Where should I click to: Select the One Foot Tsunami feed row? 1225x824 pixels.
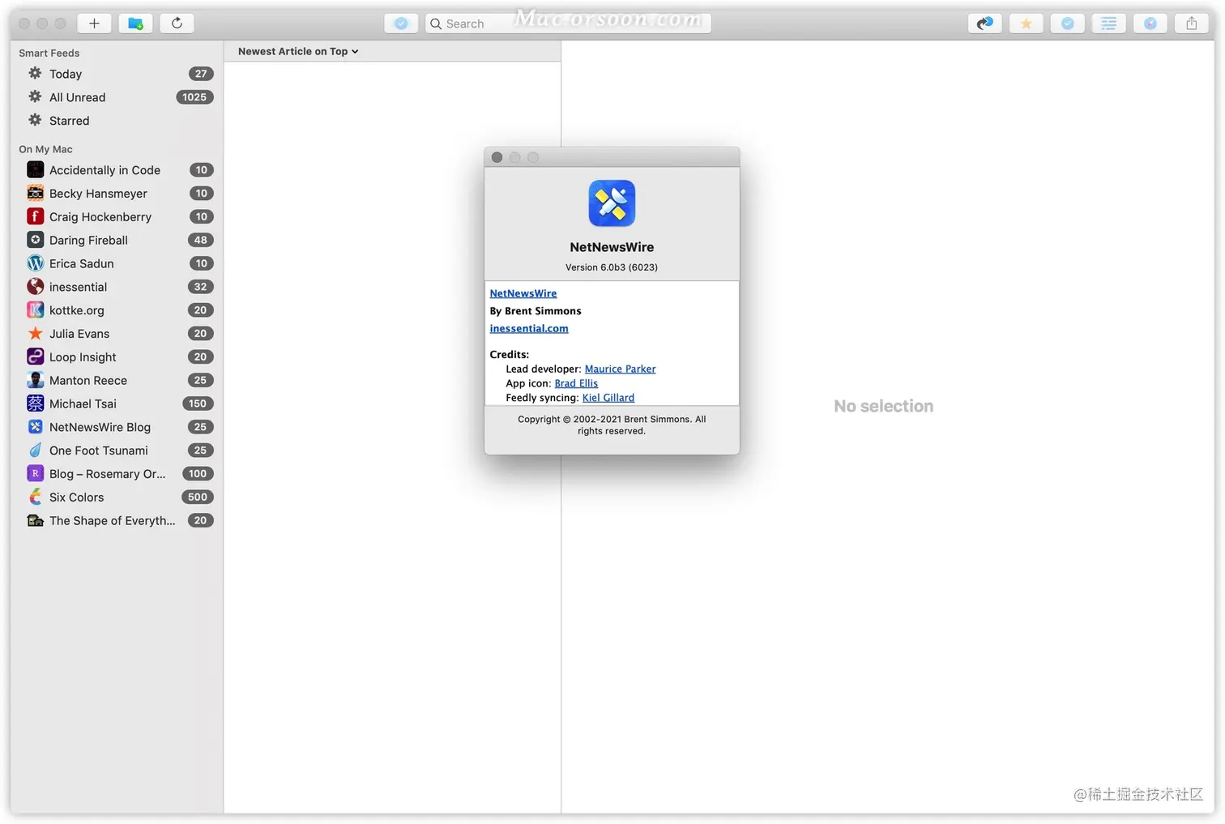tap(117, 450)
